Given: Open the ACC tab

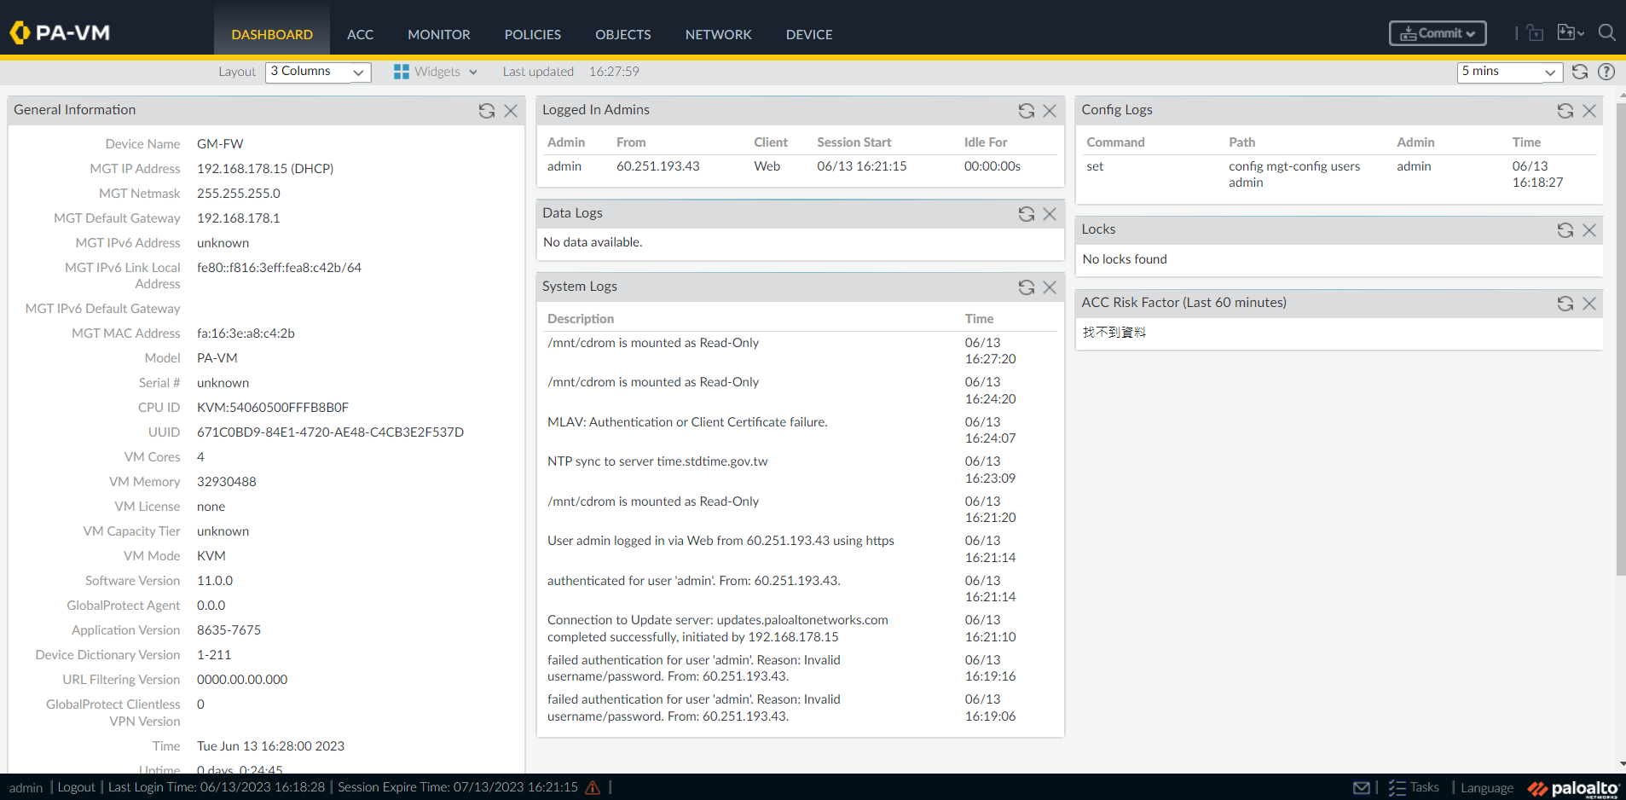Looking at the screenshot, I should tap(360, 34).
